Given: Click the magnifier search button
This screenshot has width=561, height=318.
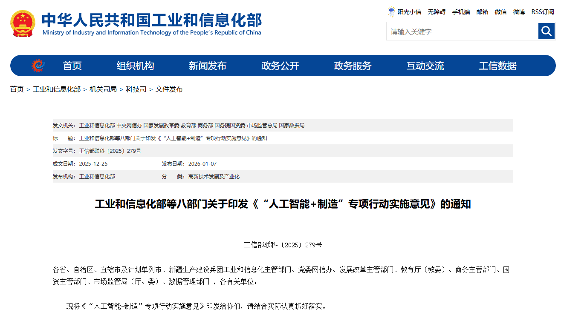Looking at the screenshot, I should pyautogui.click(x=546, y=31).
